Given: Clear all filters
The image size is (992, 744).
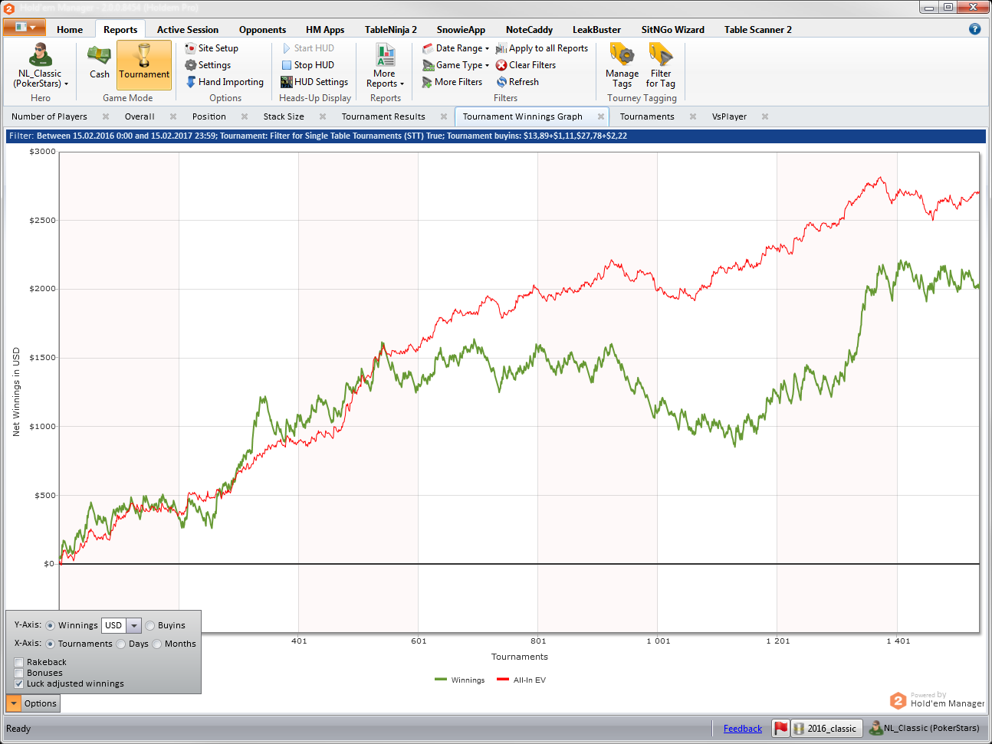Looking at the screenshot, I should click(526, 65).
